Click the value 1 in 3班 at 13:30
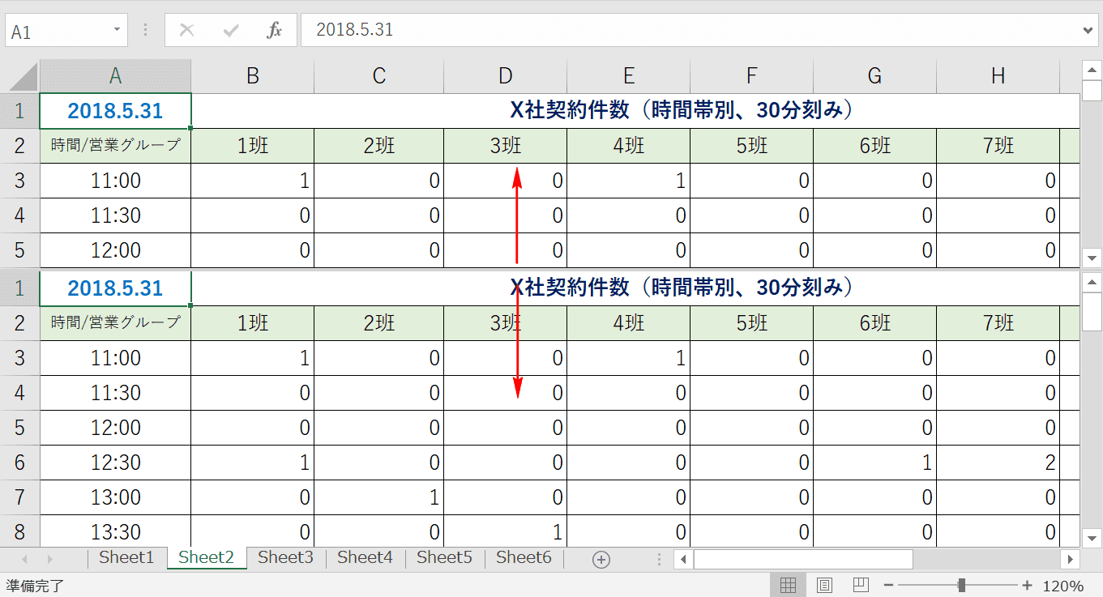 click(506, 532)
